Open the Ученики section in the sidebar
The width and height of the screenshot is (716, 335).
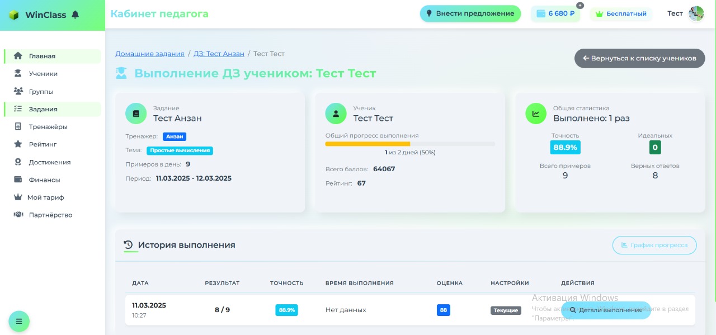[43, 73]
